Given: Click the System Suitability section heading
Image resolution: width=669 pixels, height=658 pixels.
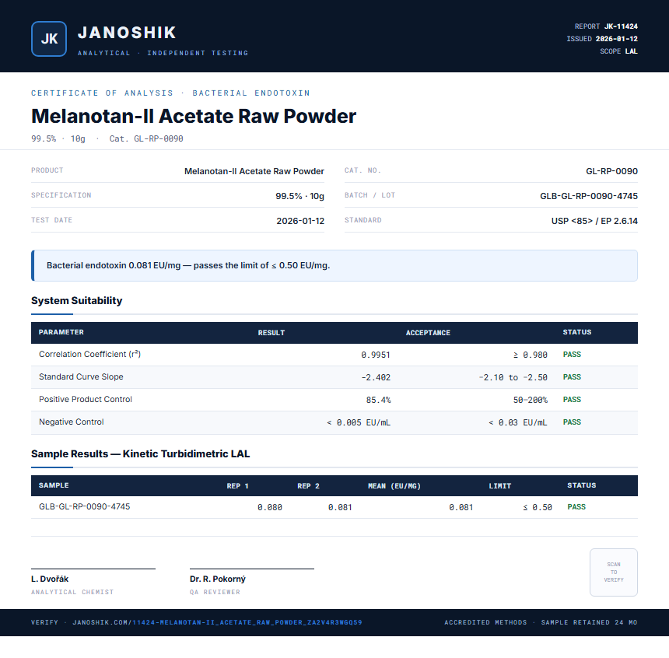Looking at the screenshot, I should (77, 300).
